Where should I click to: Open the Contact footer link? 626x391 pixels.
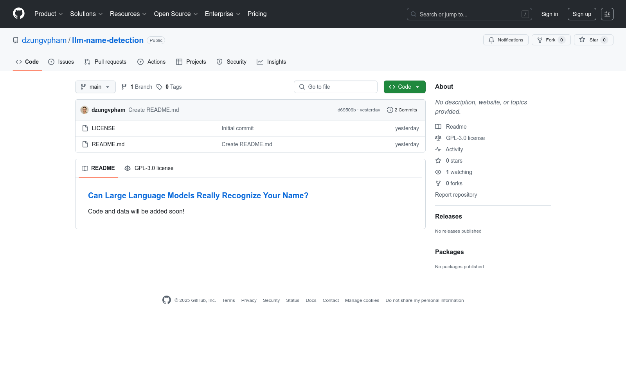tap(331, 300)
